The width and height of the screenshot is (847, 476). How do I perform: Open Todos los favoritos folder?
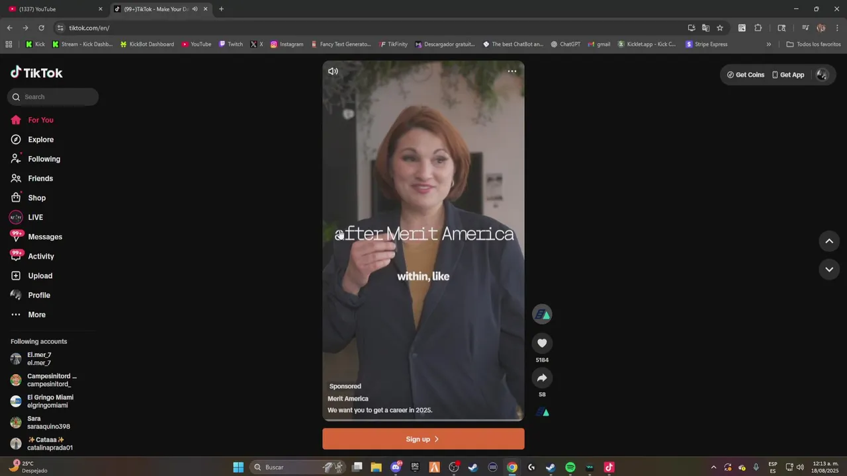(x=813, y=44)
